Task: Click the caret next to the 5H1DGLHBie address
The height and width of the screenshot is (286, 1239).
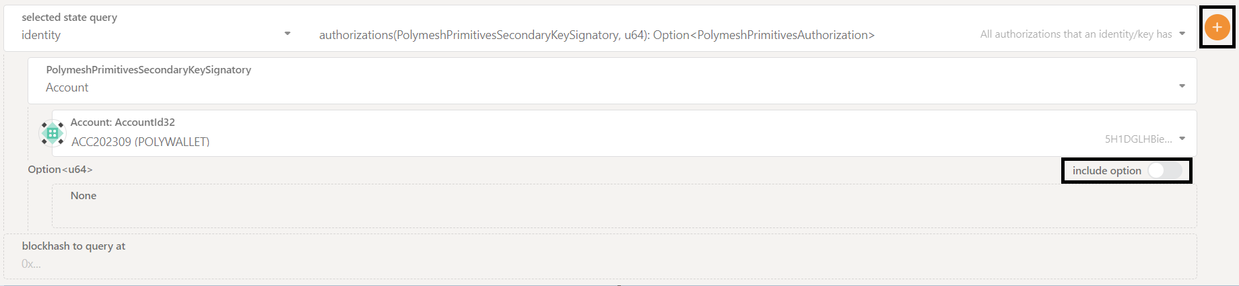Action: [x=1182, y=139]
